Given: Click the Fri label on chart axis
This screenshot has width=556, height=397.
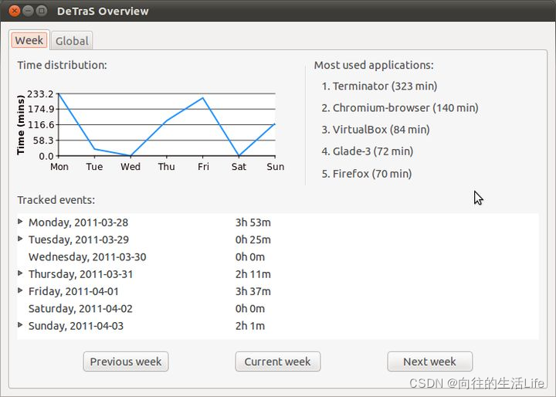Looking at the screenshot, I should click(203, 167).
